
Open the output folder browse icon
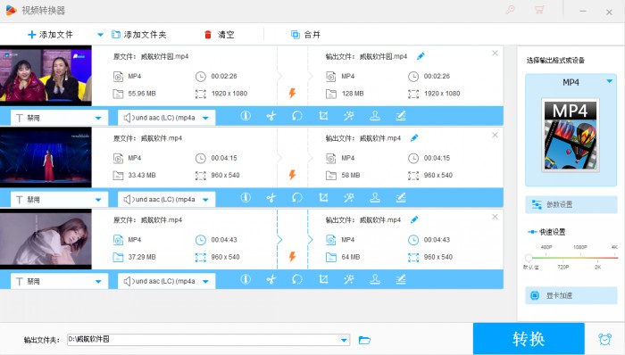[x=364, y=340]
